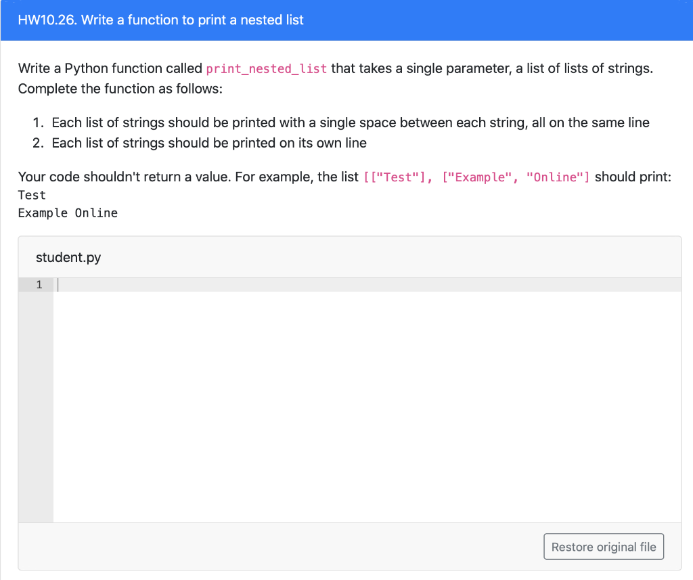
Task: Click the problem description paragraph
Action: point(335,79)
